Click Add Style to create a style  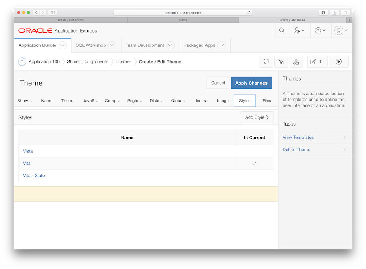pos(257,117)
